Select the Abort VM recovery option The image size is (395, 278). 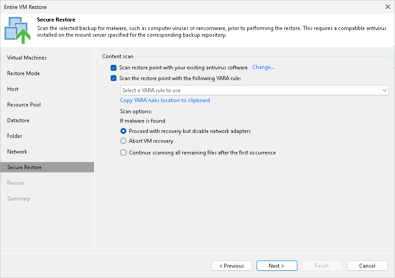pyautogui.click(x=123, y=141)
